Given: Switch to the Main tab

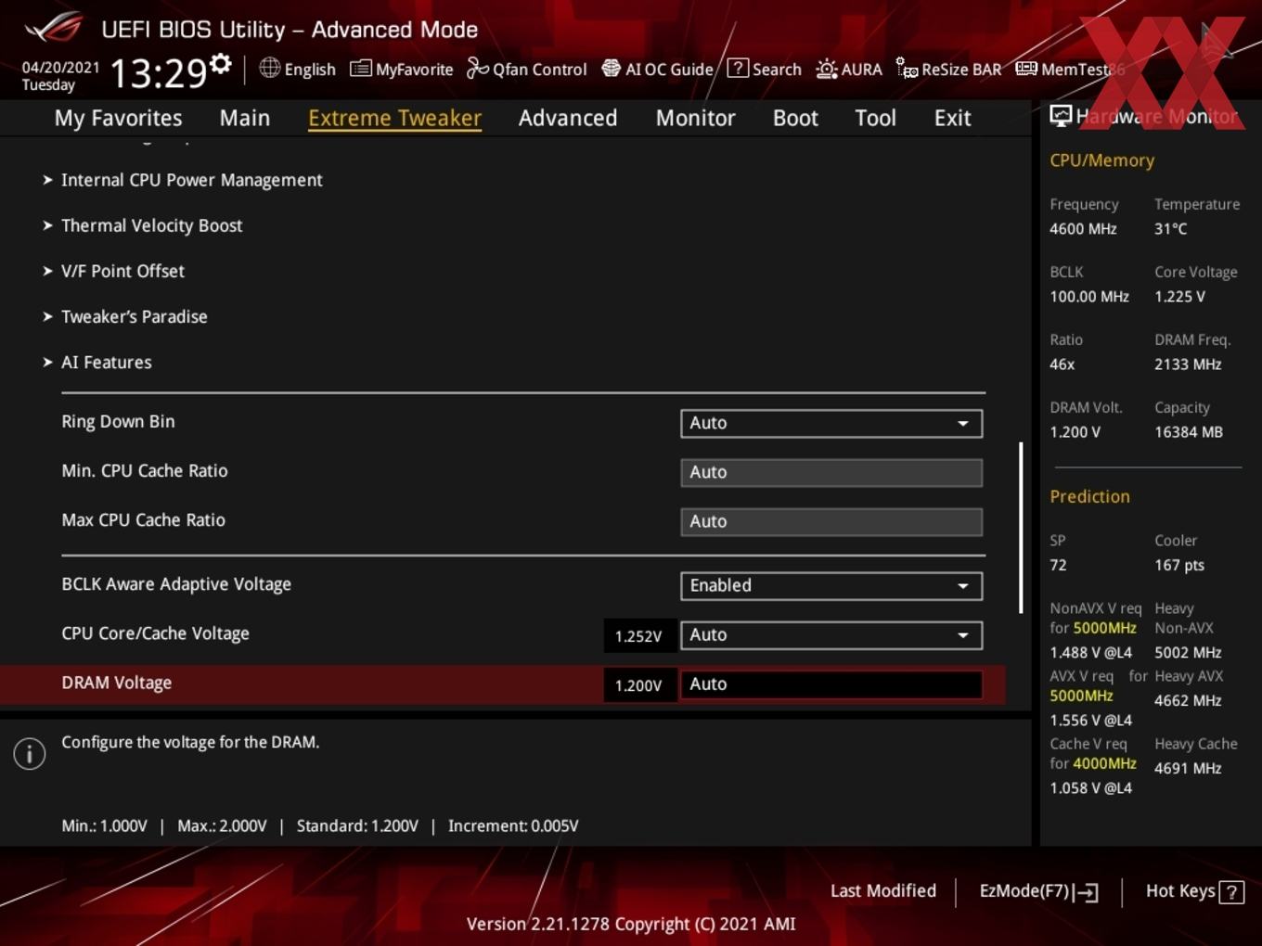Looking at the screenshot, I should click(245, 118).
